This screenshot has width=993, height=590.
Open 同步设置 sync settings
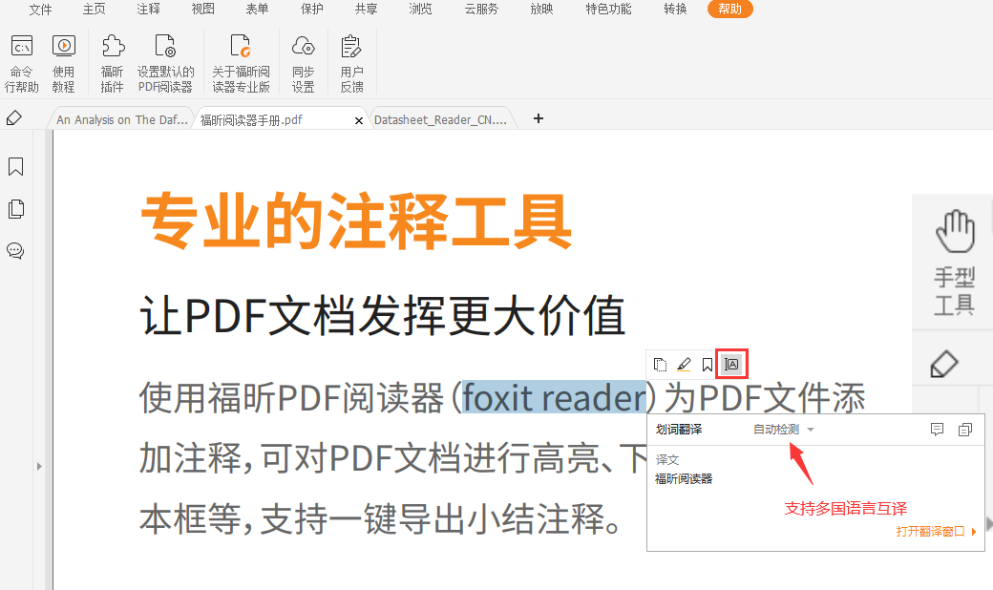[x=304, y=63]
